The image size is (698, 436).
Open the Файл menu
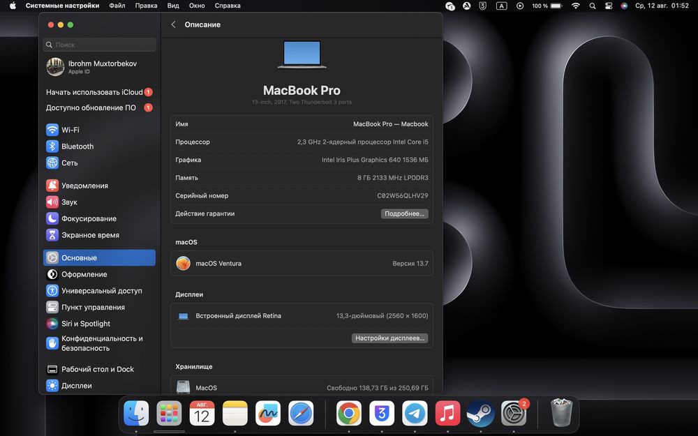[x=117, y=6]
